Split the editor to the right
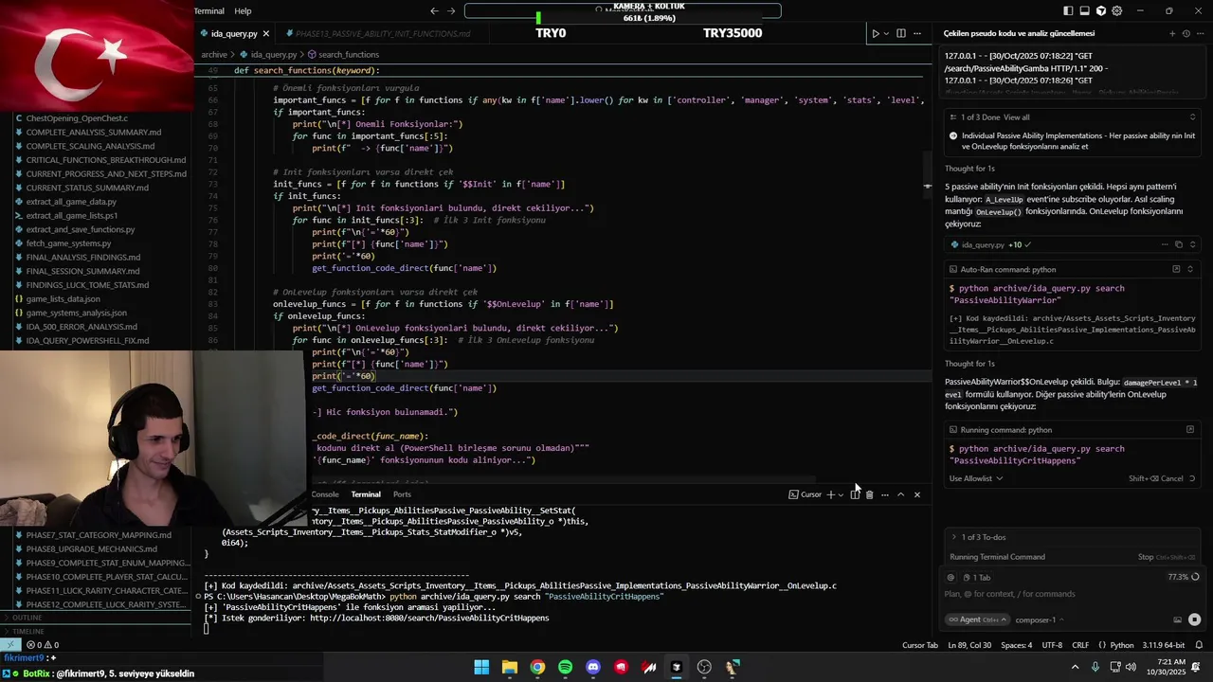The height and width of the screenshot is (682, 1213). point(901,33)
